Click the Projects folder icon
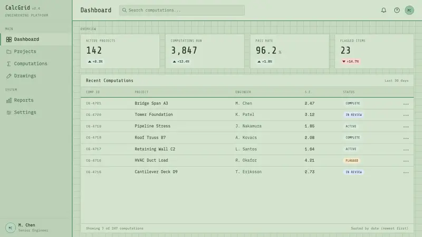The height and width of the screenshot is (237, 422). (9, 52)
